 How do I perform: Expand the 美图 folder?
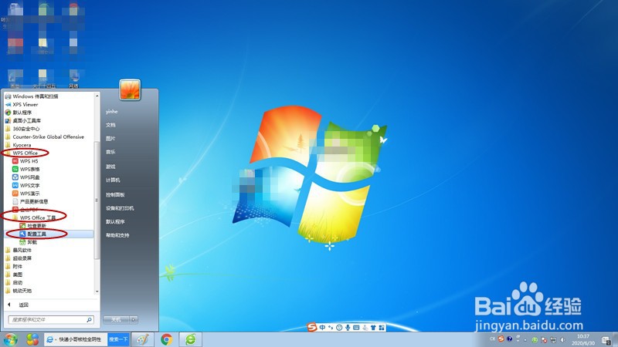(14, 275)
